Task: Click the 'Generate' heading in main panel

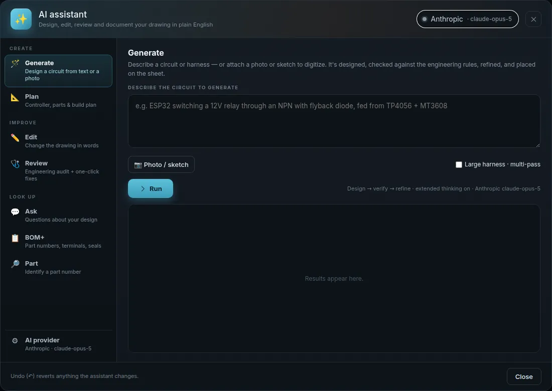Action: 146,53
